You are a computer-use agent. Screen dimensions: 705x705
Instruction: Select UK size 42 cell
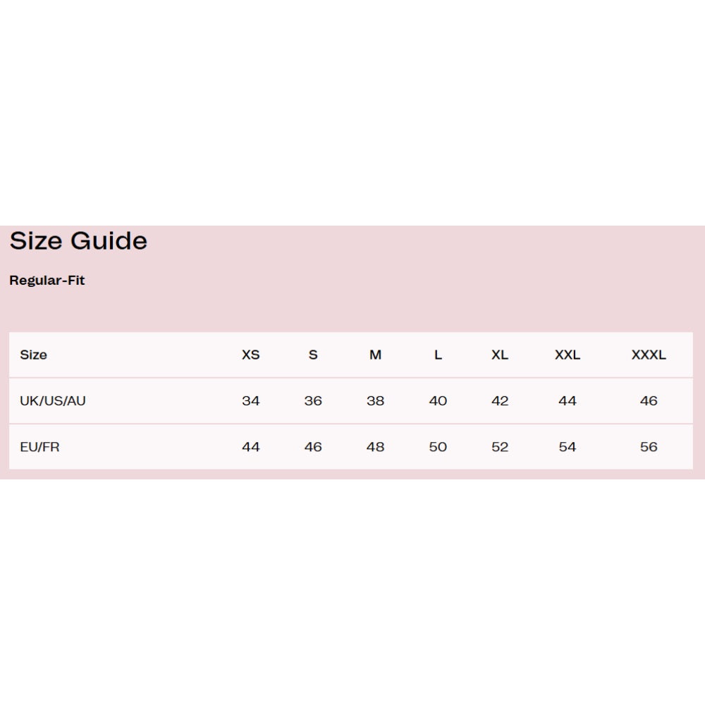[x=500, y=401]
